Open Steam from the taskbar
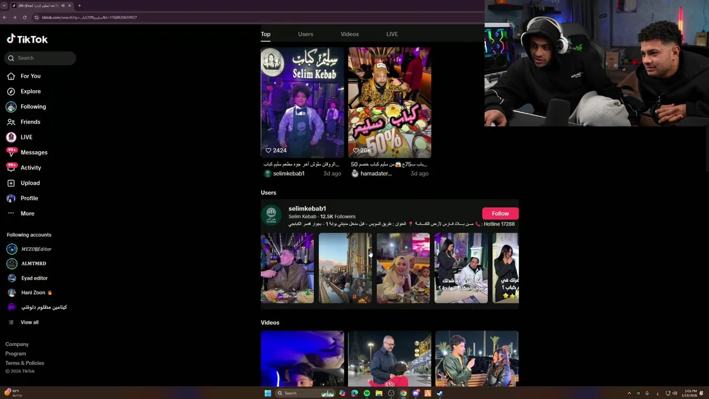This screenshot has height=399, width=709. pos(440,393)
